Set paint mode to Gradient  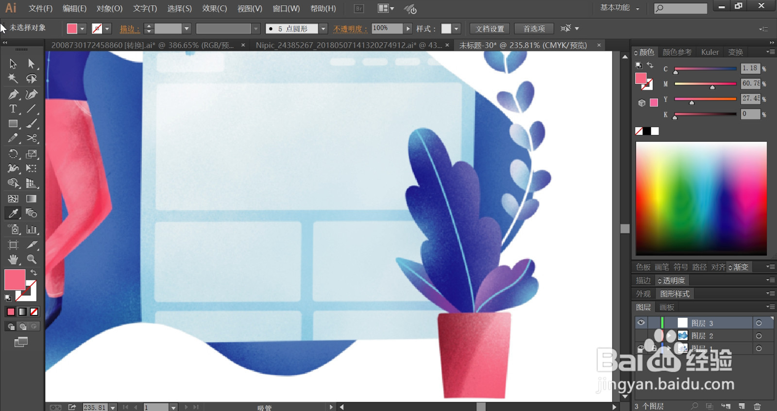click(x=22, y=312)
